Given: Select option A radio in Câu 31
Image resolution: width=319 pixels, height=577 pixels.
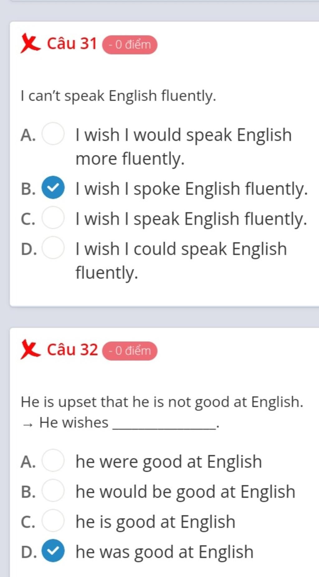Looking at the screenshot, I should point(53,134).
